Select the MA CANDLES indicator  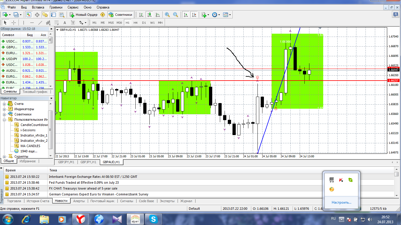[30, 146]
